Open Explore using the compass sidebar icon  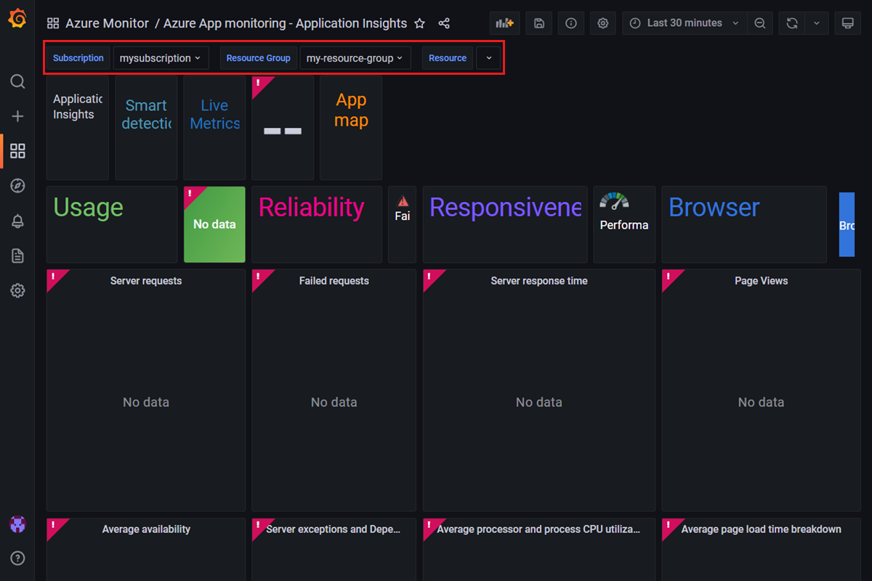(x=17, y=186)
